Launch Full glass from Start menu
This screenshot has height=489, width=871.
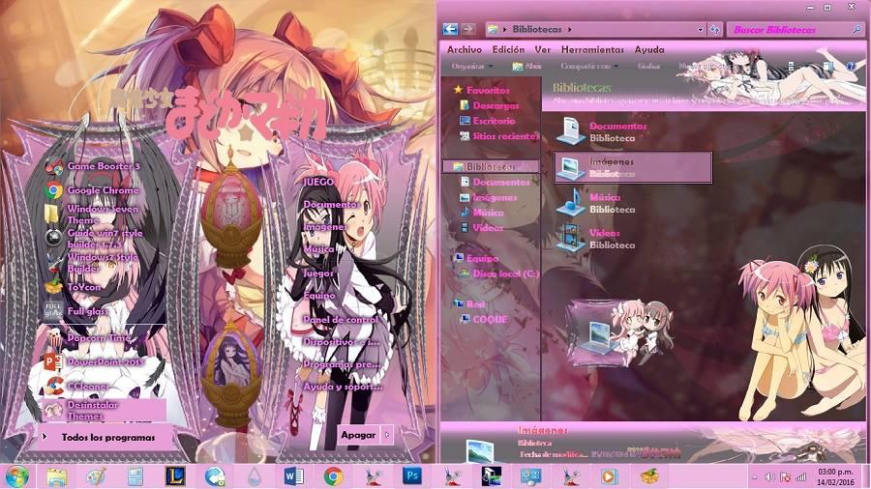click(76, 311)
